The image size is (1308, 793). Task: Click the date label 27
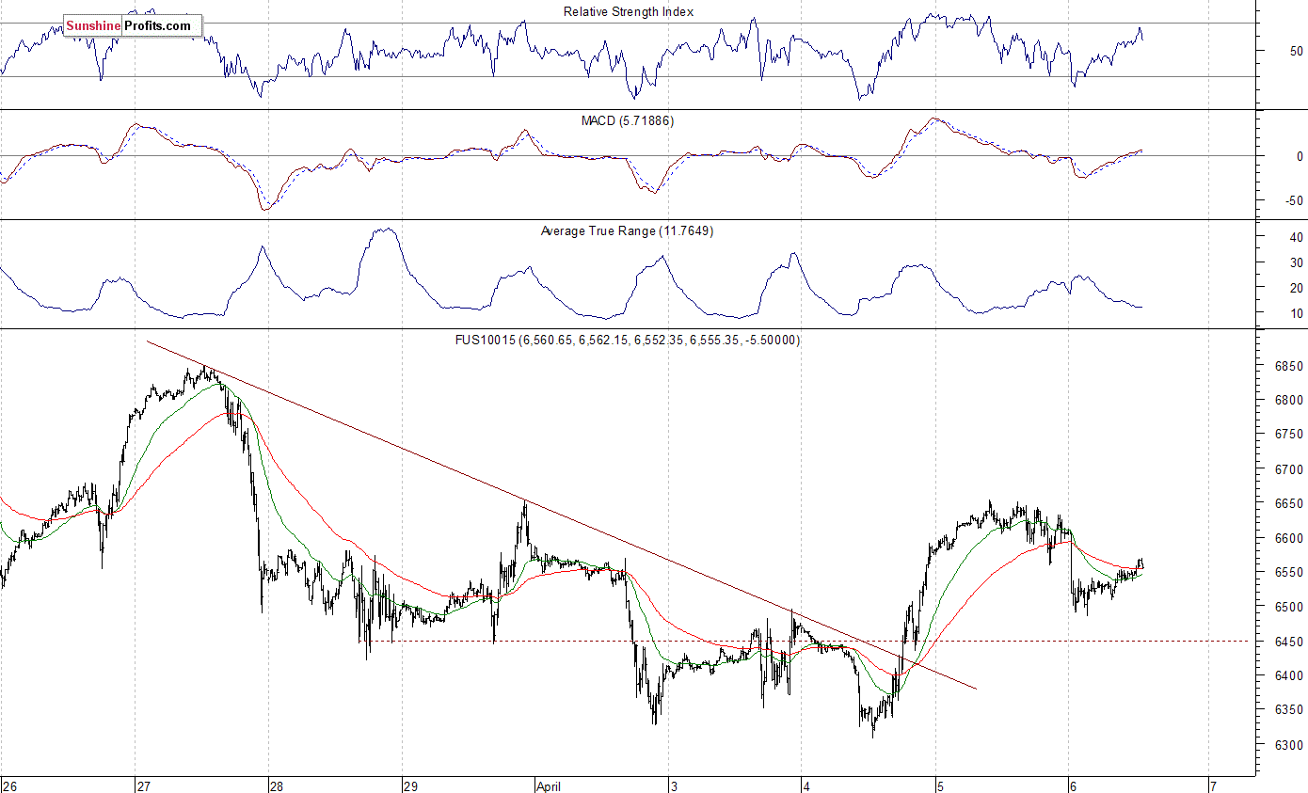(x=144, y=785)
